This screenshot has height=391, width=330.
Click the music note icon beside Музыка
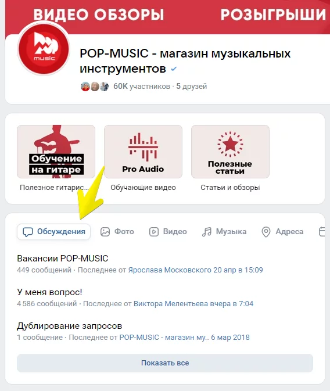click(x=207, y=232)
